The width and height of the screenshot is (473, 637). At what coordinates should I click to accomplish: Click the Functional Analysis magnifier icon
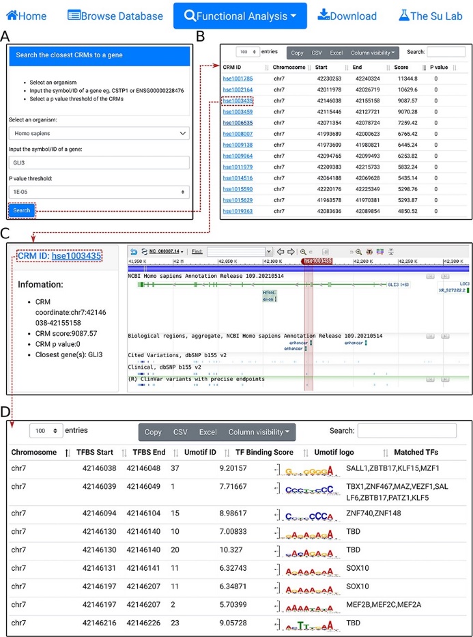click(x=190, y=16)
